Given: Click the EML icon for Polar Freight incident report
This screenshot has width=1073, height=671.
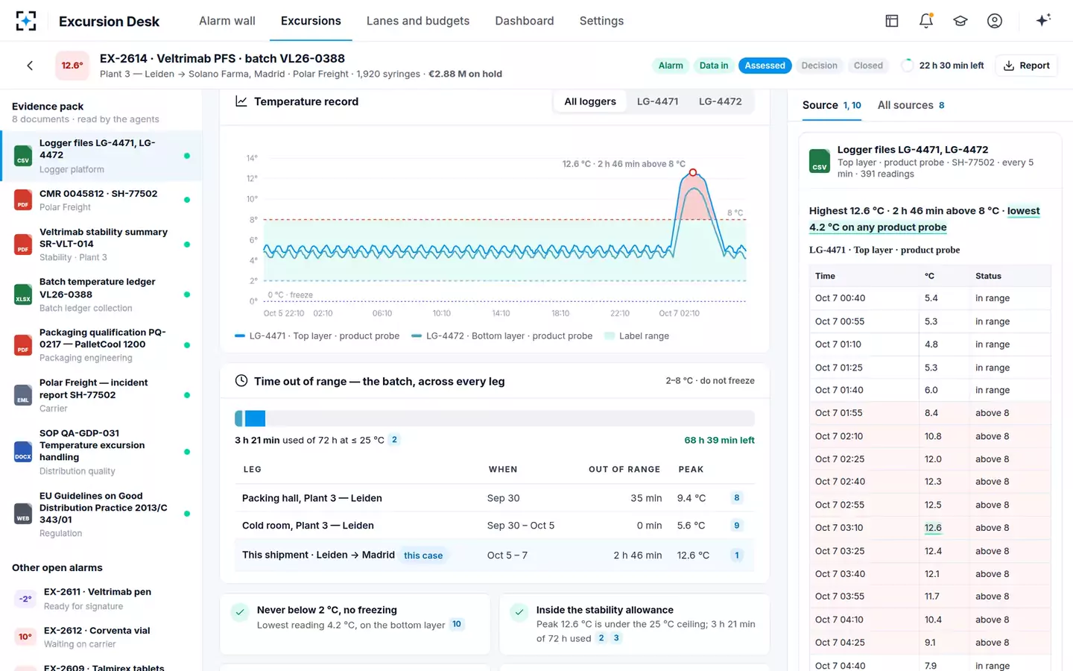Looking at the screenshot, I should 23,395.
